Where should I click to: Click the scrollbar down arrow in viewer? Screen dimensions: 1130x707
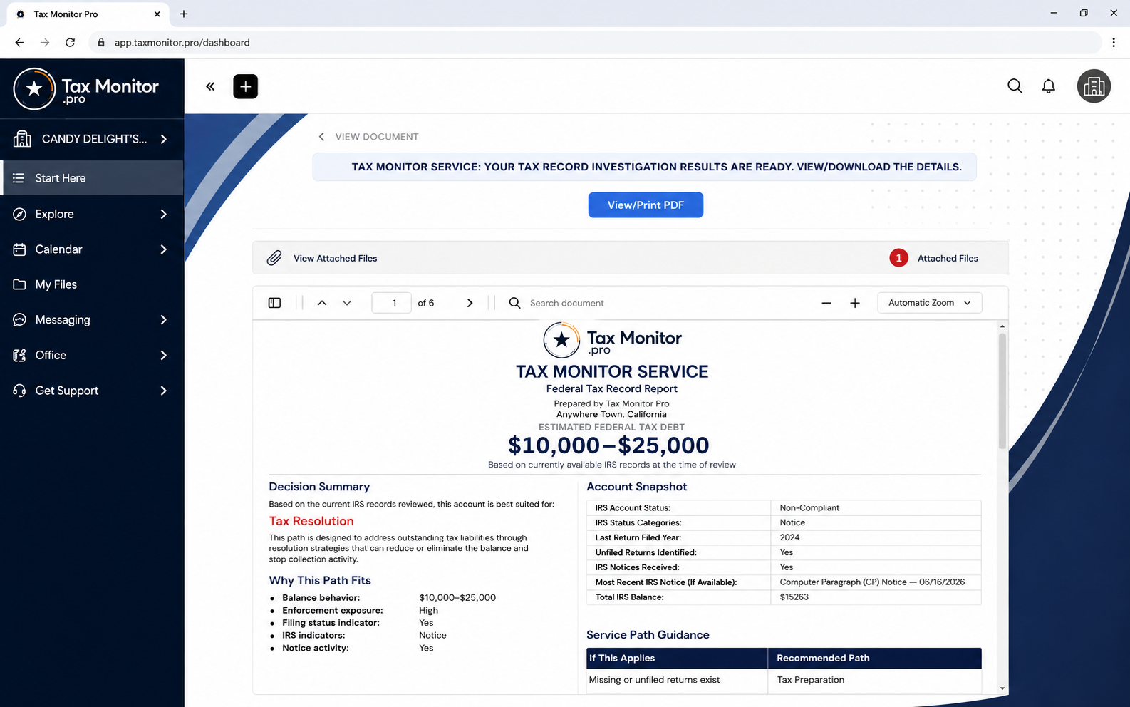coord(1002,688)
